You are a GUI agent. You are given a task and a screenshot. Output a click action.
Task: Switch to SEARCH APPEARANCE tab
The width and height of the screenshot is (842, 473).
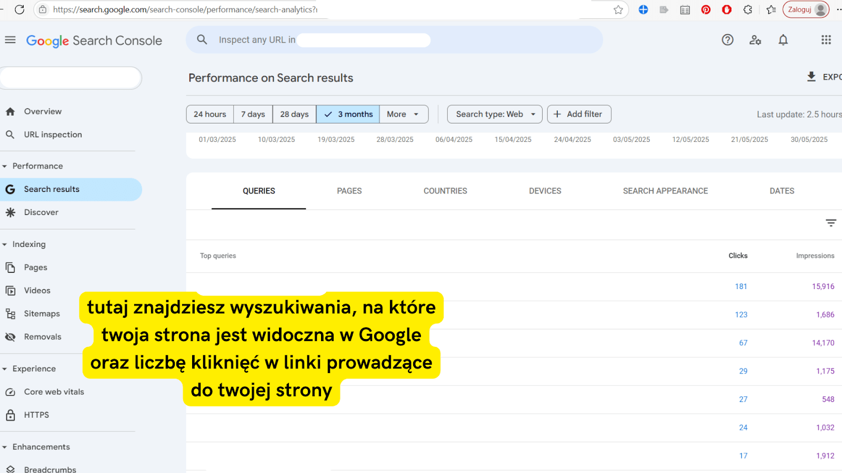pyautogui.click(x=665, y=191)
